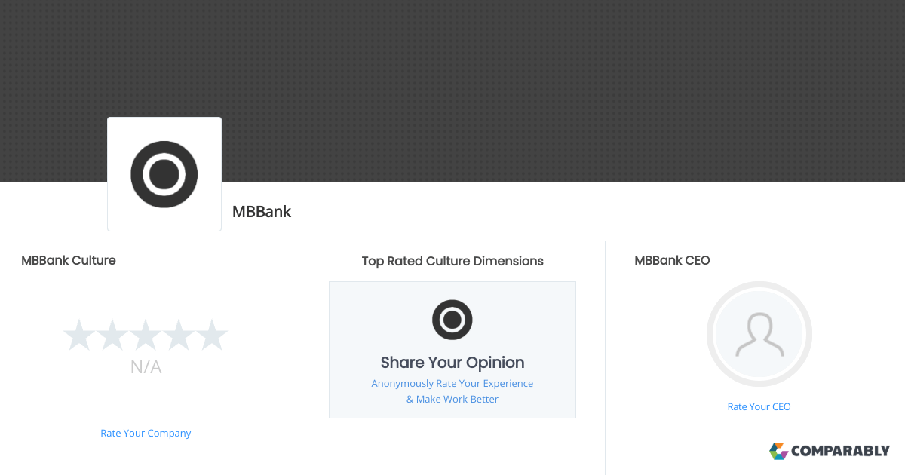Click the circle logo in opinion card
905x475 pixels.
pyautogui.click(x=452, y=320)
